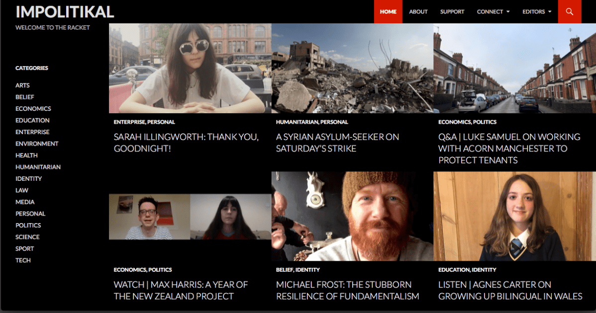596x313 pixels.
Task: Select the Arts category
Action: click(x=22, y=85)
